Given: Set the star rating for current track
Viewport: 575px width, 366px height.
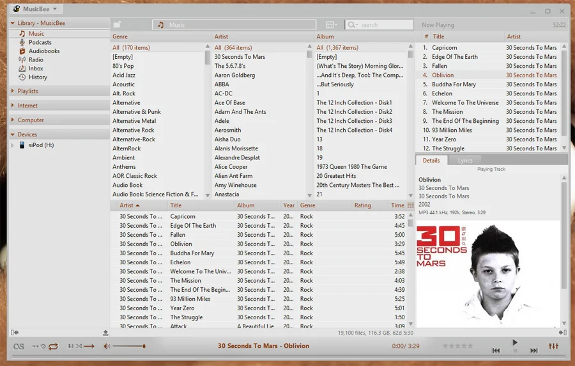Looking at the screenshot, I should click(x=457, y=346).
